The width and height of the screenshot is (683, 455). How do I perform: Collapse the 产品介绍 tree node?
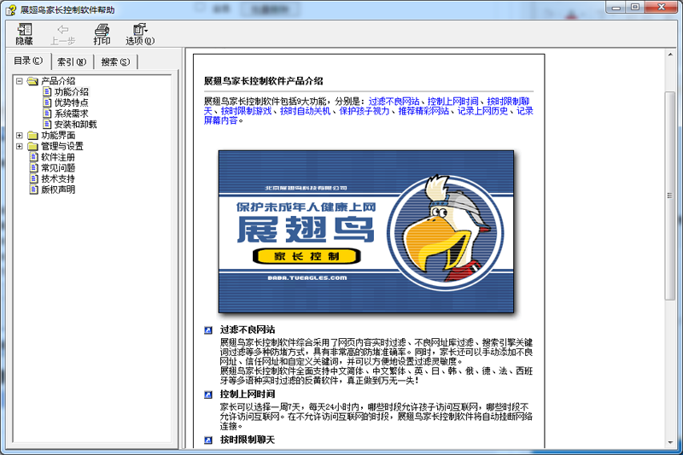tap(19, 81)
